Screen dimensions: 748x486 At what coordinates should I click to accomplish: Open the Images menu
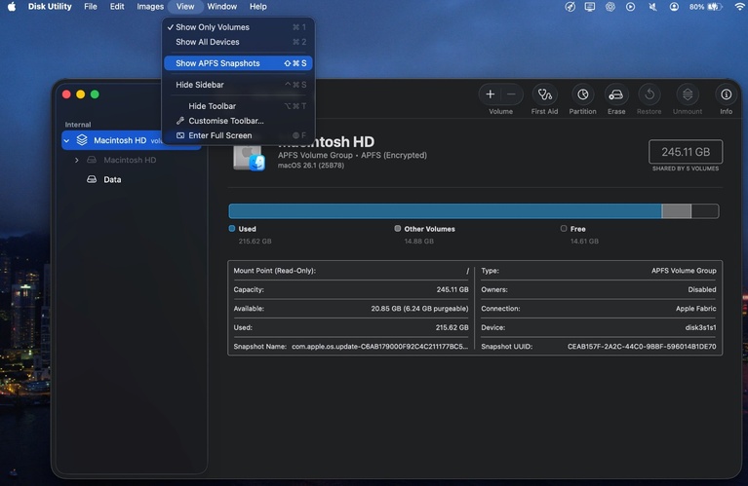[150, 7]
